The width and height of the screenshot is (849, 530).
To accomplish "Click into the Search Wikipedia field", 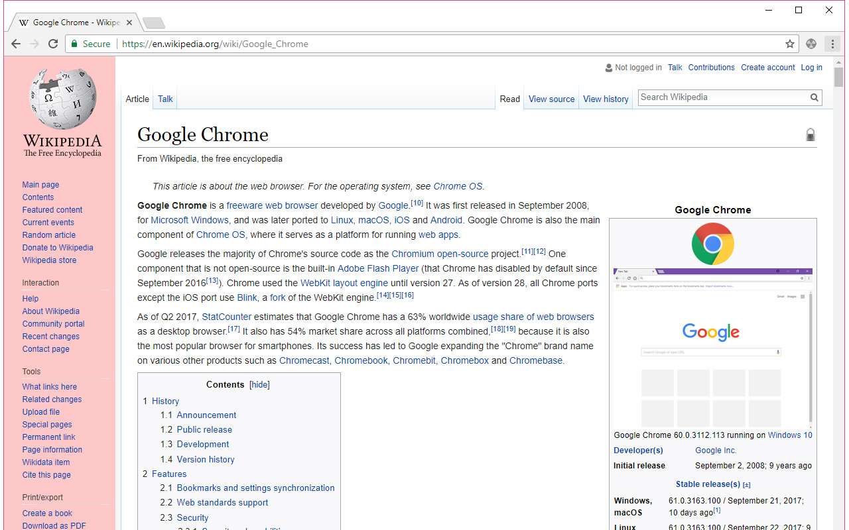I will (723, 97).
